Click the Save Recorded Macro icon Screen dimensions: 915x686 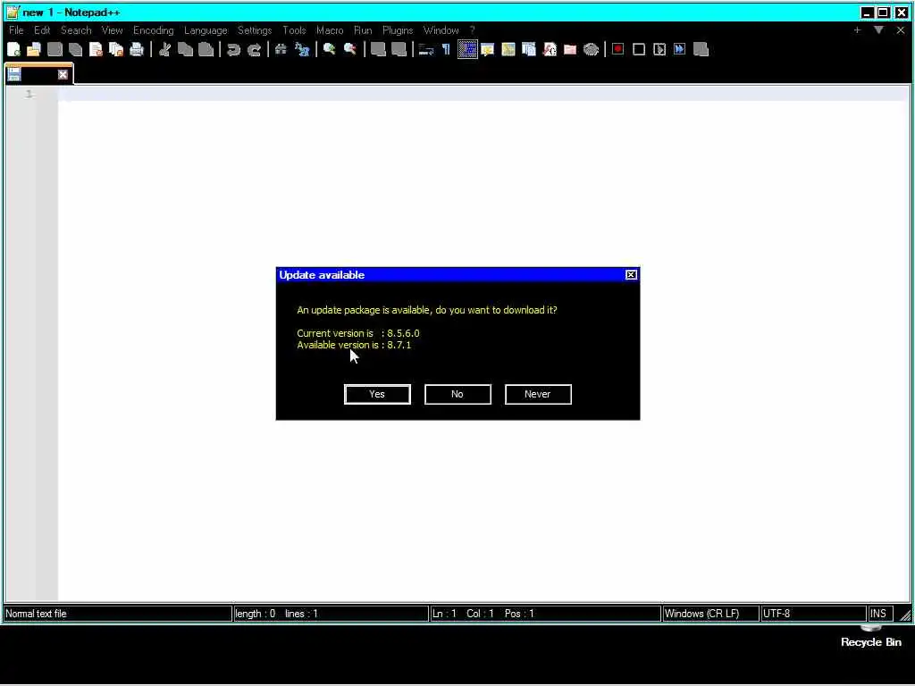point(701,50)
